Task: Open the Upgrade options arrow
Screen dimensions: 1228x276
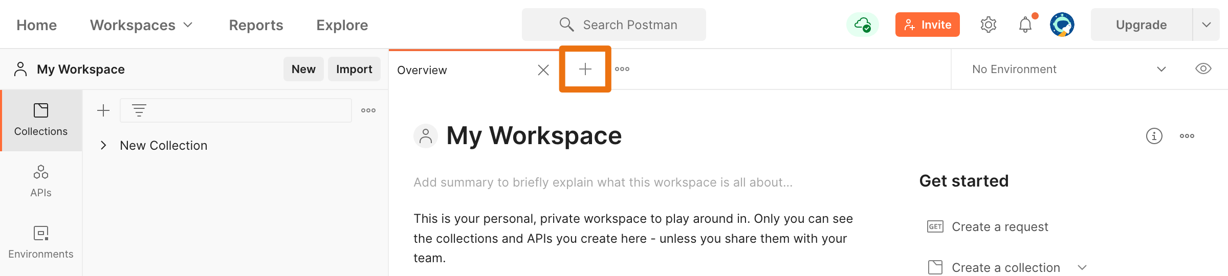Action: 1206,25
